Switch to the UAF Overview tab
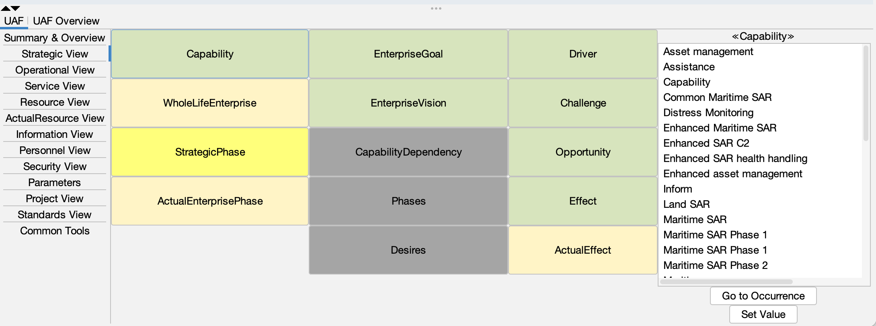Screen dimensions: 876x326 point(66,21)
